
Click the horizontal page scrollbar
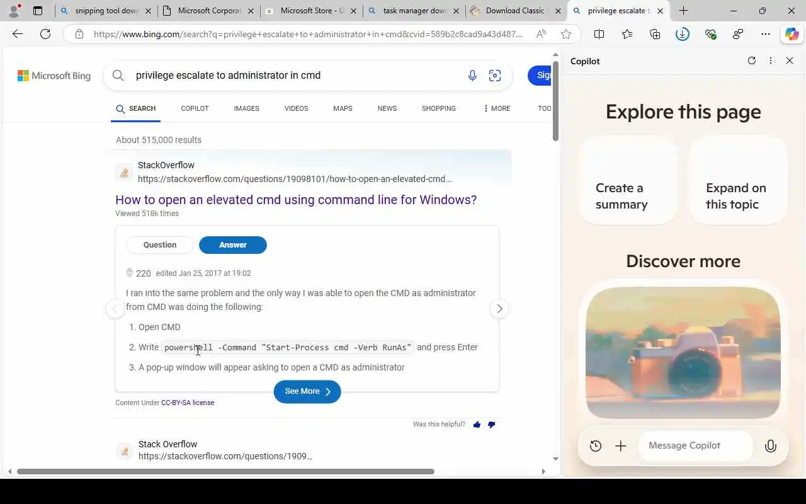(x=225, y=471)
